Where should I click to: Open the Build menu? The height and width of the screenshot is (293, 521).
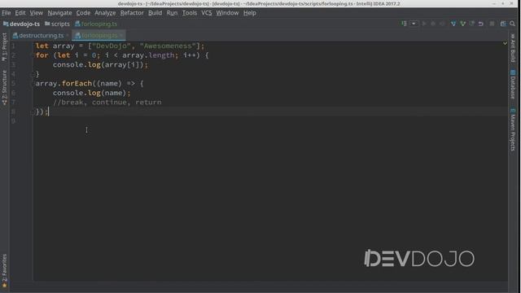(x=155, y=13)
